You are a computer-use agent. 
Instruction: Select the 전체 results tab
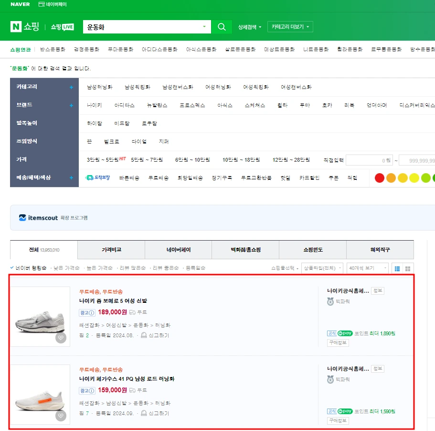(44, 250)
